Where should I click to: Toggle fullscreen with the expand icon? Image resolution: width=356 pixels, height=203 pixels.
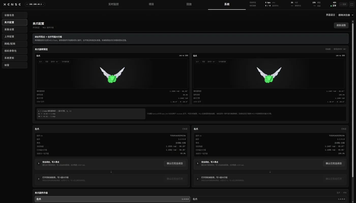coord(352,4)
